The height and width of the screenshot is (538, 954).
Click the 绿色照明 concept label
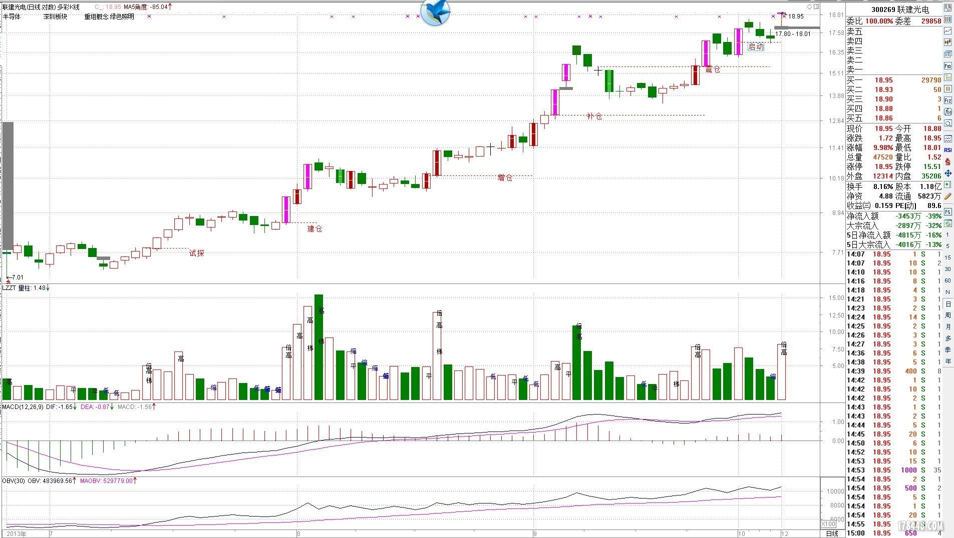122,16
